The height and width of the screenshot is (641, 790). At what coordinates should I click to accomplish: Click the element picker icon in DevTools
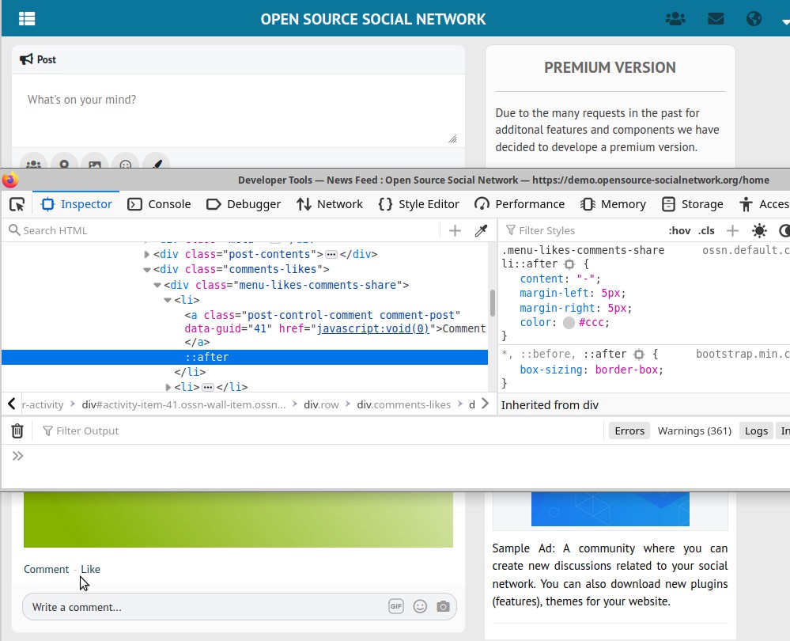tap(17, 204)
